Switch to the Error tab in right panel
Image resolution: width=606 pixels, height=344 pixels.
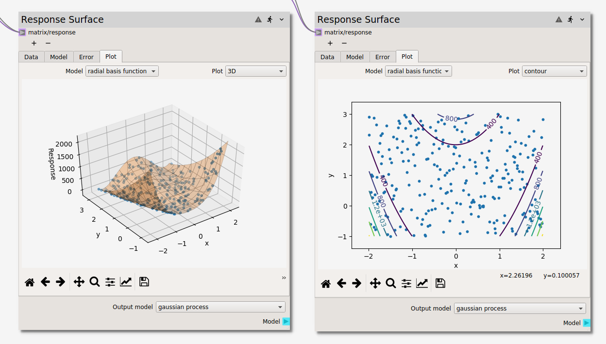pos(383,57)
